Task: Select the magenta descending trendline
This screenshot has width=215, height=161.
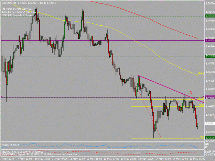Action: point(171,89)
